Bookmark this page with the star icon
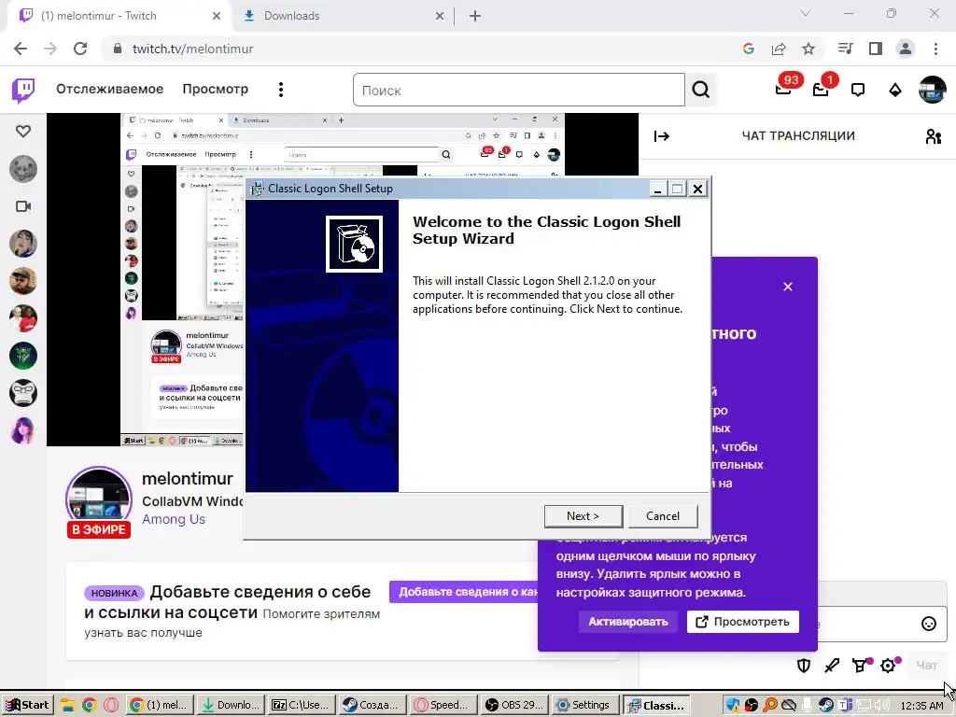Image resolution: width=956 pixels, height=717 pixels. [808, 49]
